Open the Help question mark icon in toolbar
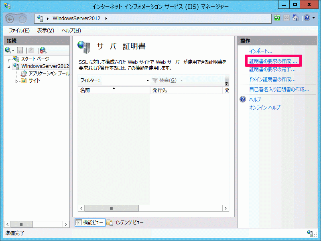The image size is (321, 241). [307, 18]
